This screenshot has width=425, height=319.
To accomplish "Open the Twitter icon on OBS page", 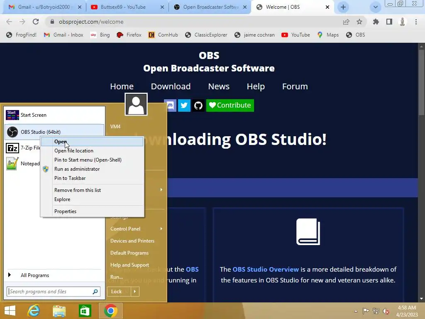I will [184, 105].
